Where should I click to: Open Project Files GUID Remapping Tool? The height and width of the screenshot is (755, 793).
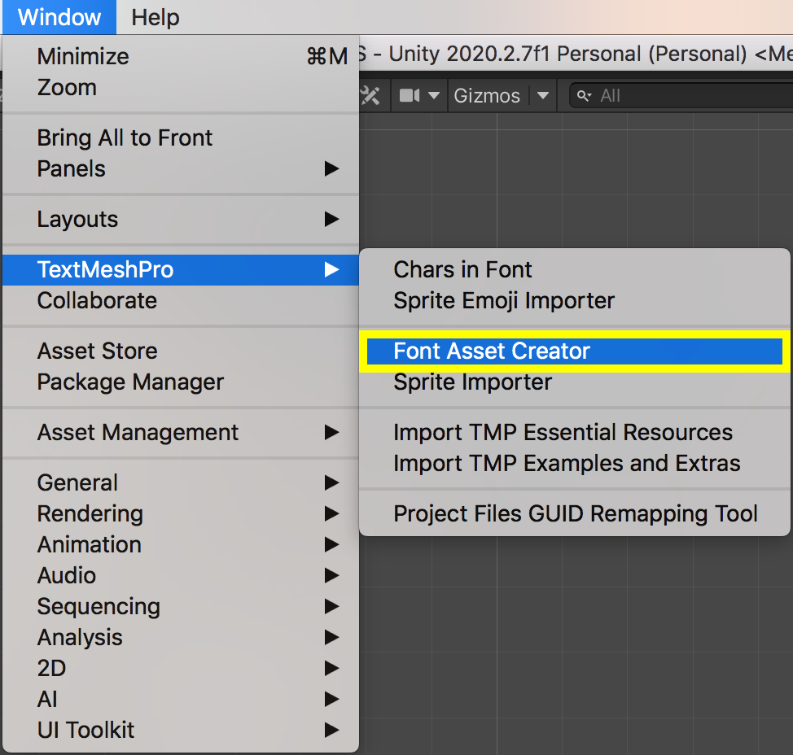coord(575,514)
